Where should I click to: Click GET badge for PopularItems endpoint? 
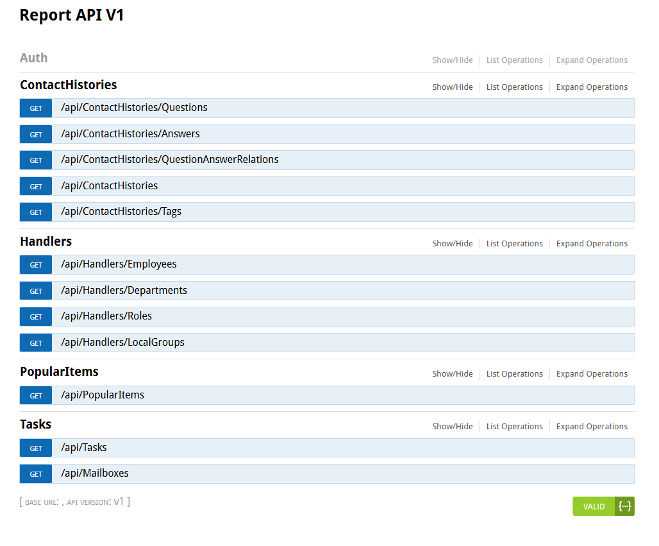[36, 396]
